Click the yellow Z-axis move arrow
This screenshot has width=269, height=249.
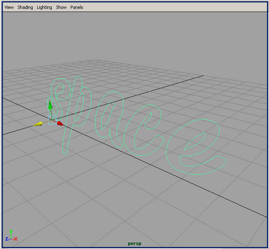38,124
